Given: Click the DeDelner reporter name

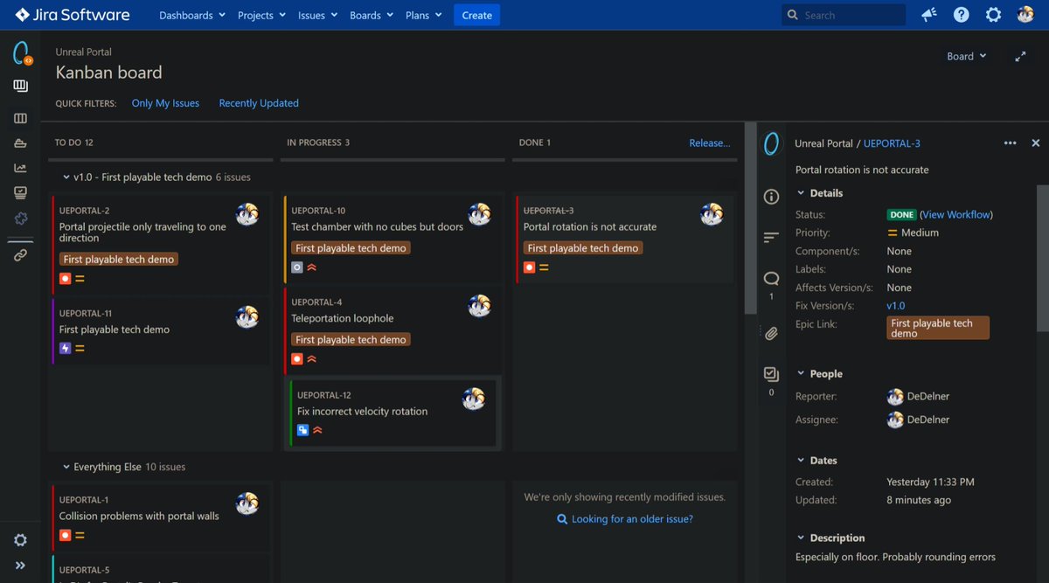Looking at the screenshot, I should coord(928,396).
